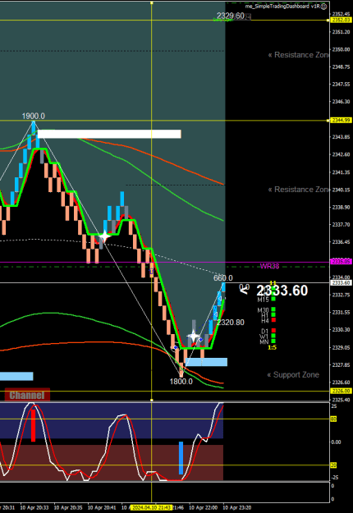Click the 1800.0 swing low label

tap(181, 382)
